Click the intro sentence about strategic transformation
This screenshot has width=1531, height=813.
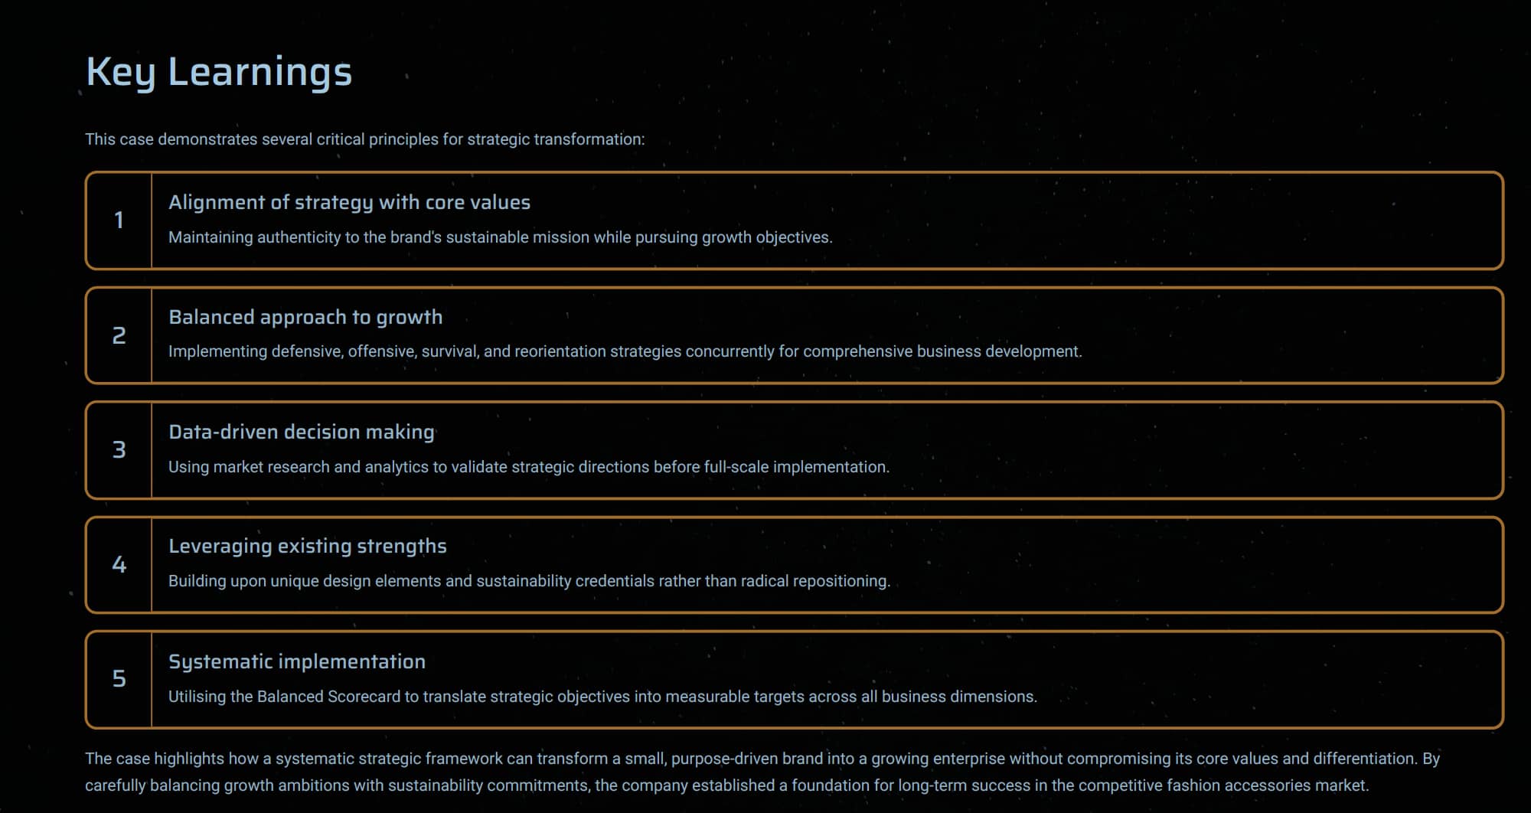coord(364,139)
